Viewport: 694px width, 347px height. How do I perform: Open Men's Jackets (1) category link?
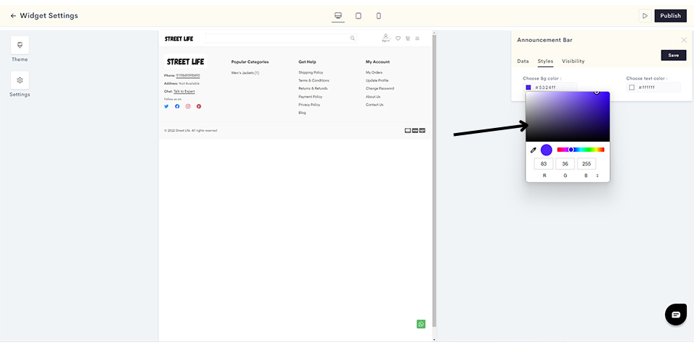click(x=245, y=72)
